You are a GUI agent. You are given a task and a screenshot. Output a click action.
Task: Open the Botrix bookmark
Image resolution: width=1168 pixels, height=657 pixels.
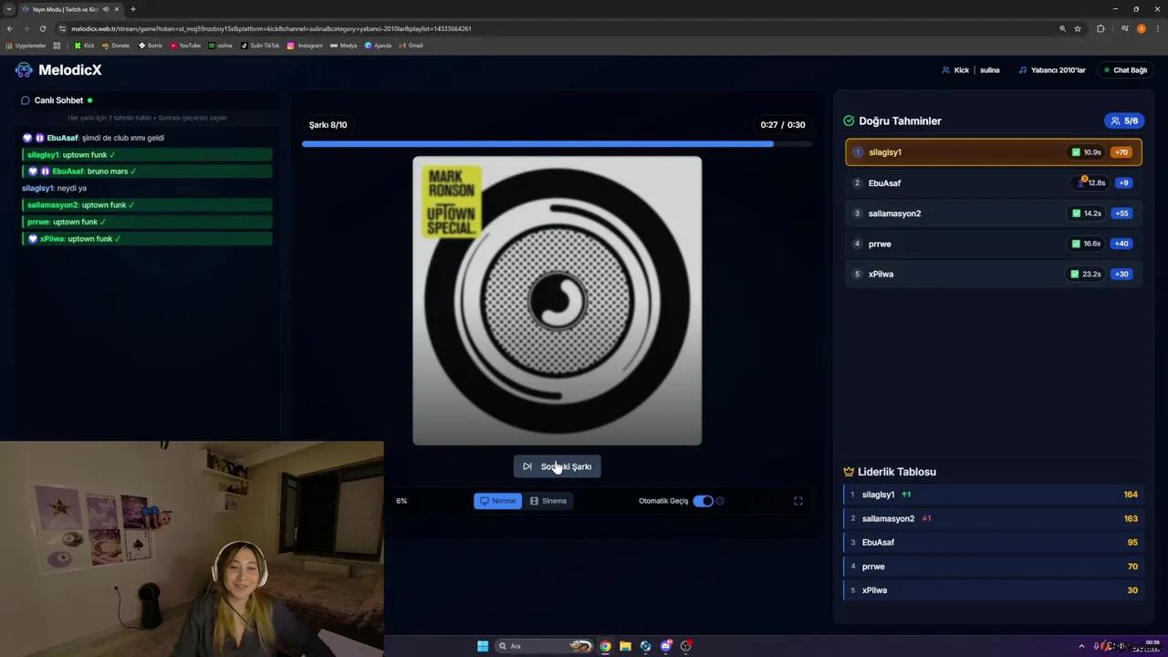pyautogui.click(x=150, y=45)
